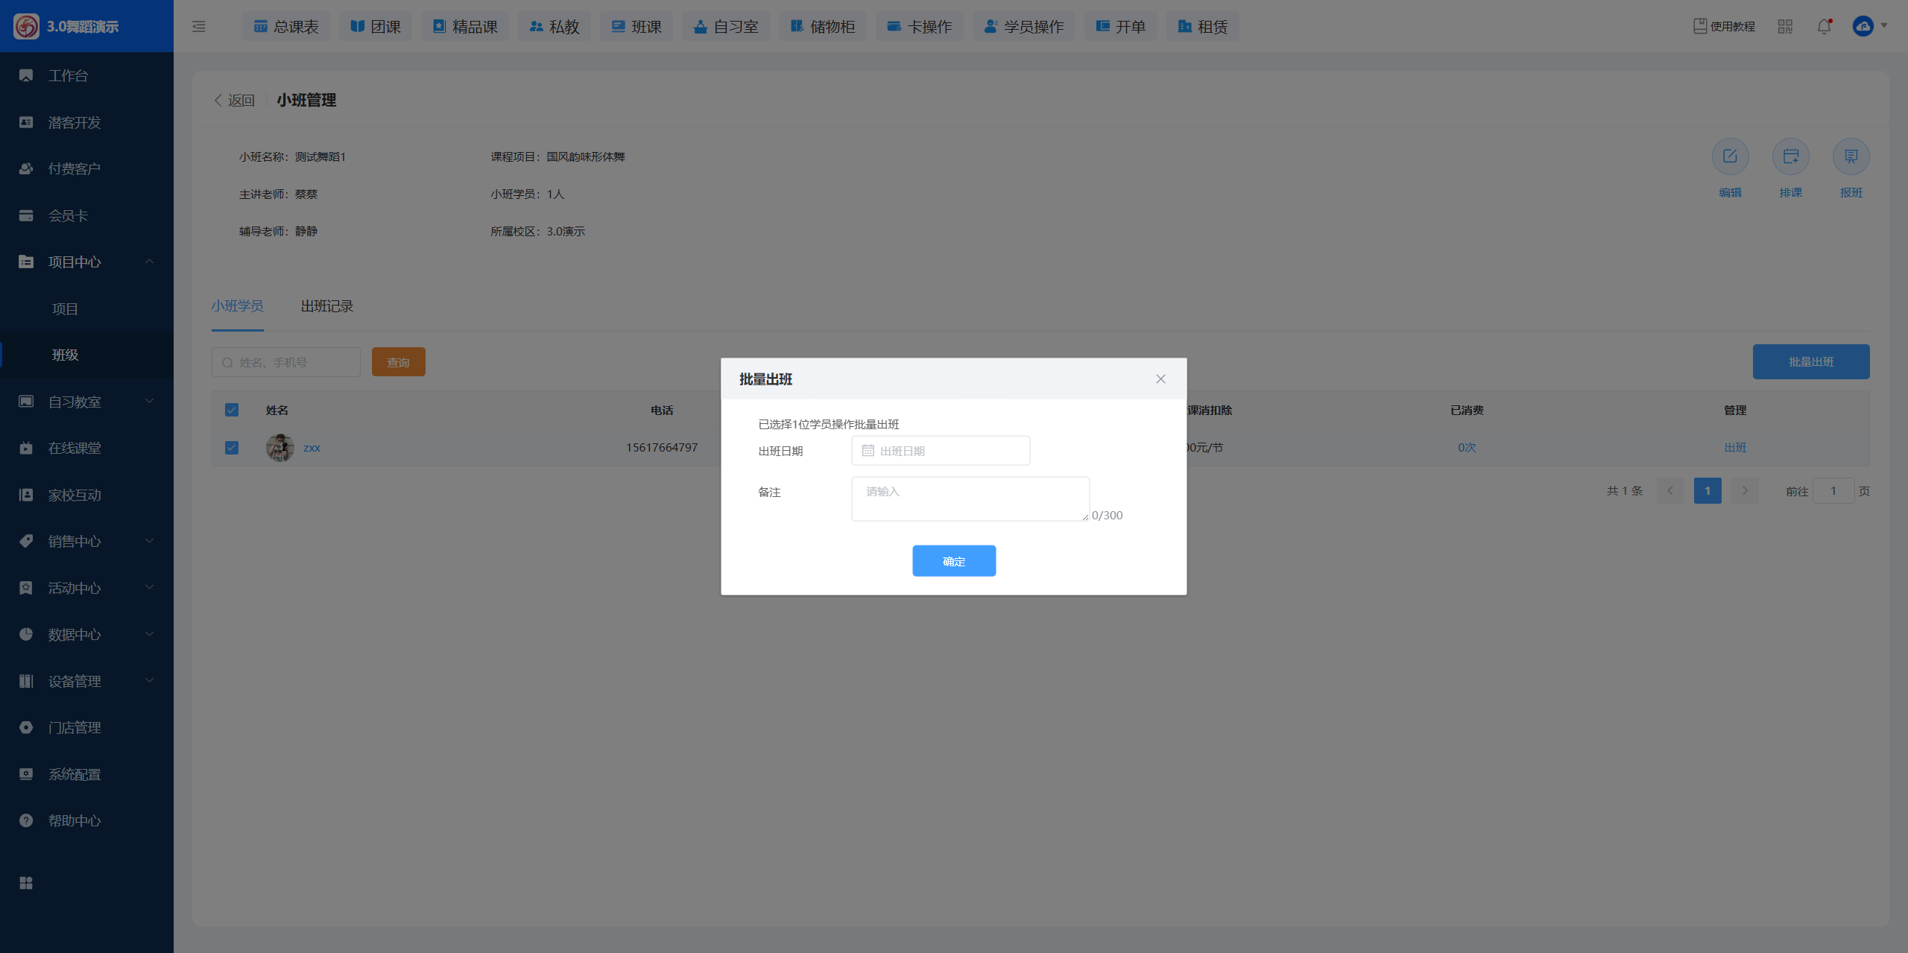This screenshot has width=1908, height=953.
Task: Click the 排课 schedule calendar icon
Action: 1790,156
